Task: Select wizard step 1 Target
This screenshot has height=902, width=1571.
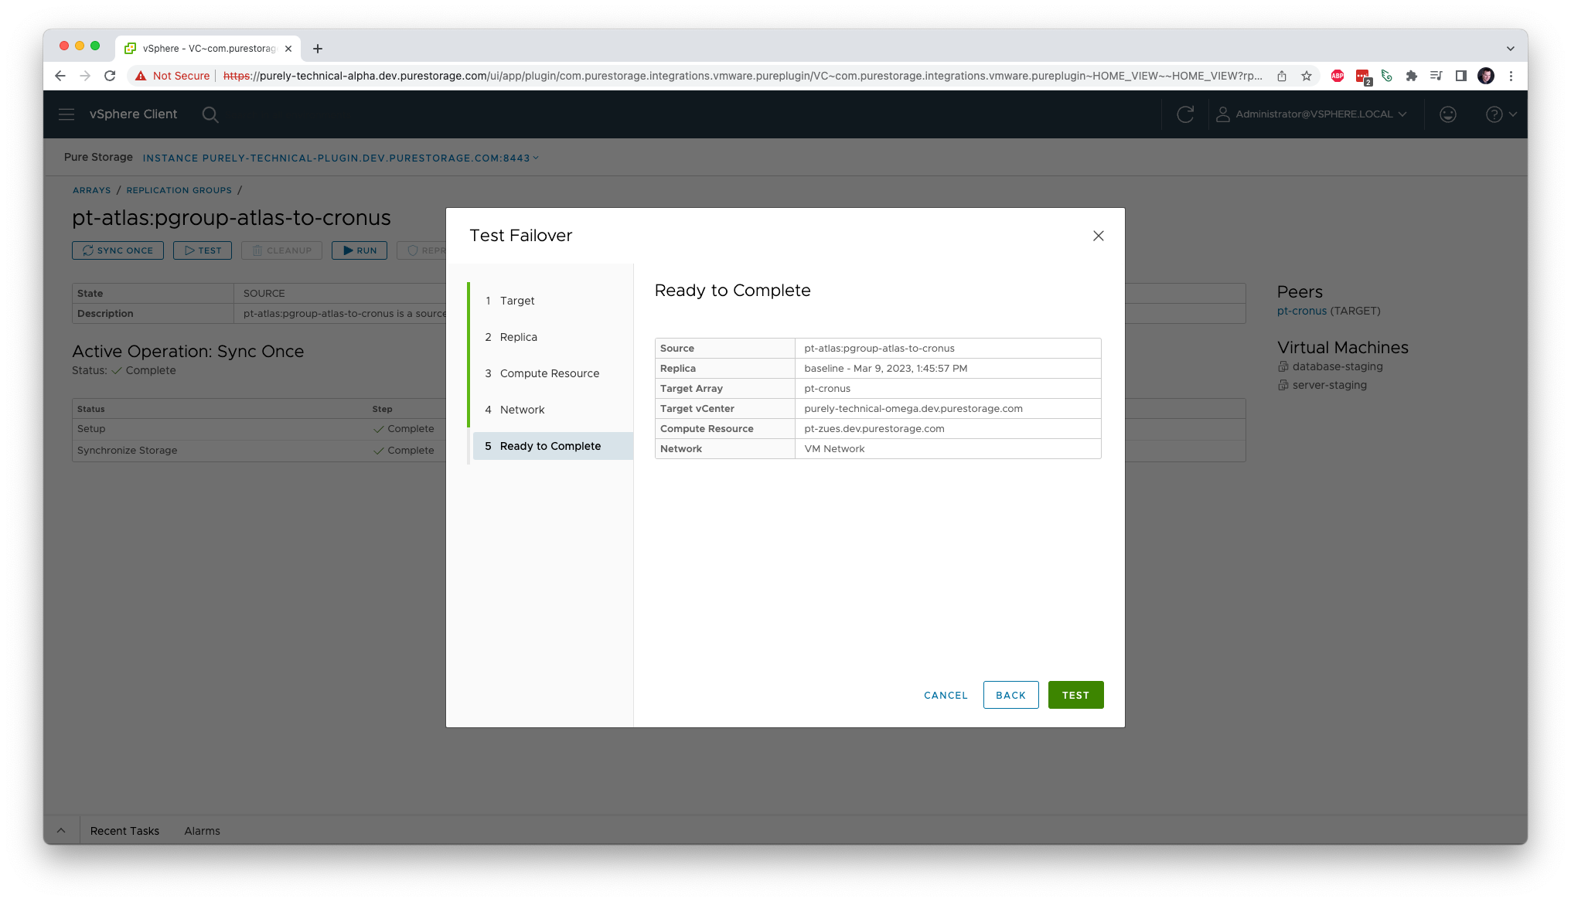Action: (551, 301)
